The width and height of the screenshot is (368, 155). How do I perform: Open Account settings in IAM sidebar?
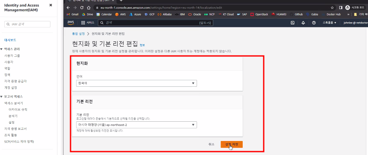(11, 88)
